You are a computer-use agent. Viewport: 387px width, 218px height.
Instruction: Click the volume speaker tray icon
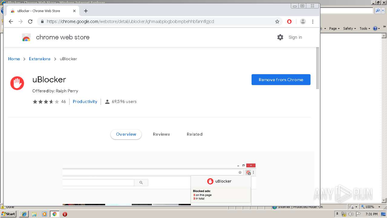[x=351, y=214]
